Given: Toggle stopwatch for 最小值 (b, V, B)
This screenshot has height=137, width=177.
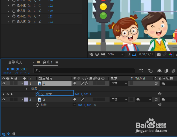Looking at the screenshot, I should click(x=14, y=16).
